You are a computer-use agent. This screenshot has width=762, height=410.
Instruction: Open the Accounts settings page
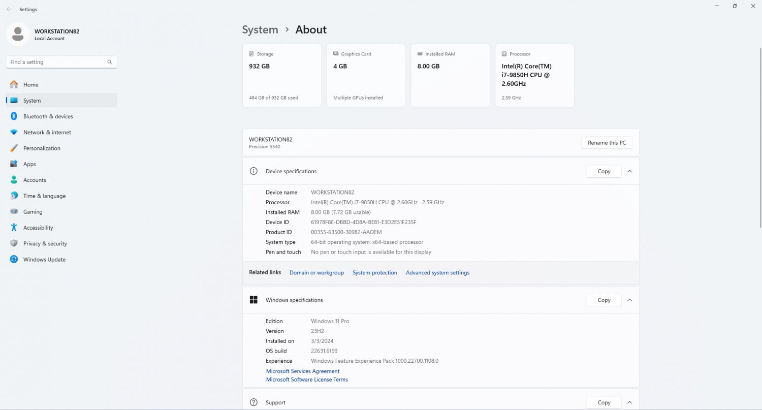61,180
